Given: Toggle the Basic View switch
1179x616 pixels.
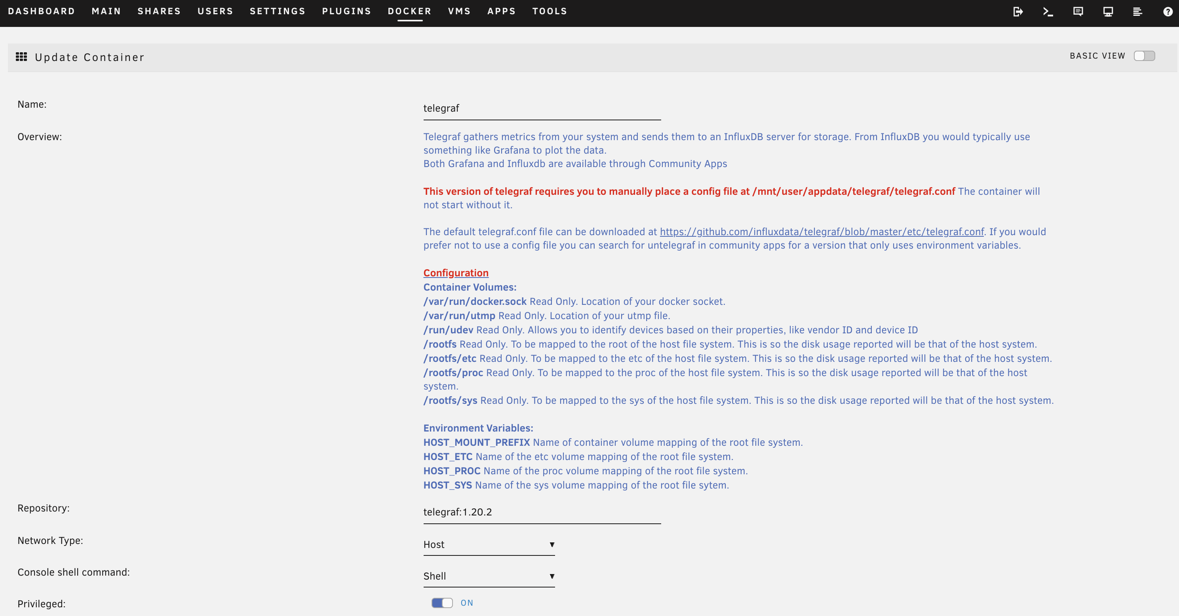Looking at the screenshot, I should 1144,56.
